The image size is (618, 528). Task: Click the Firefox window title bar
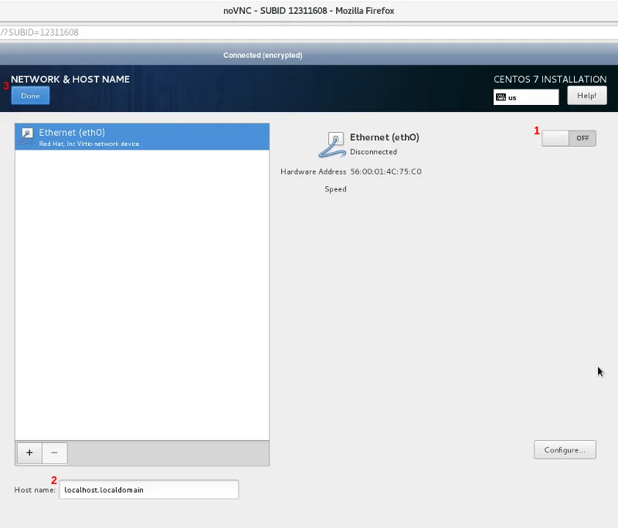pyautogui.click(x=309, y=11)
